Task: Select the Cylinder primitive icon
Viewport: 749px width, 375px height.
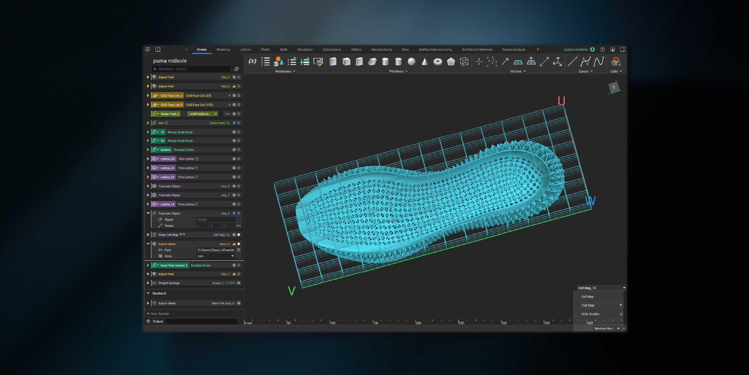Action: 385,62
